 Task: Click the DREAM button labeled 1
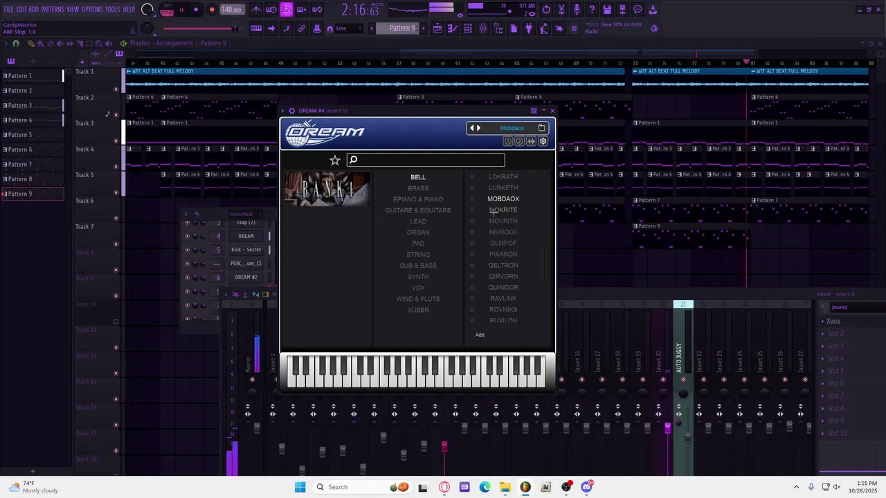[508, 141]
